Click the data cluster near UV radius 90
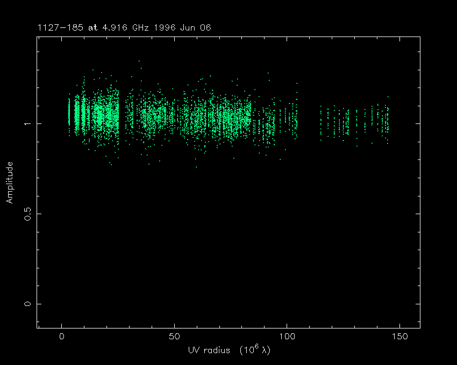The image size is (457, 365). click(265, 123)
